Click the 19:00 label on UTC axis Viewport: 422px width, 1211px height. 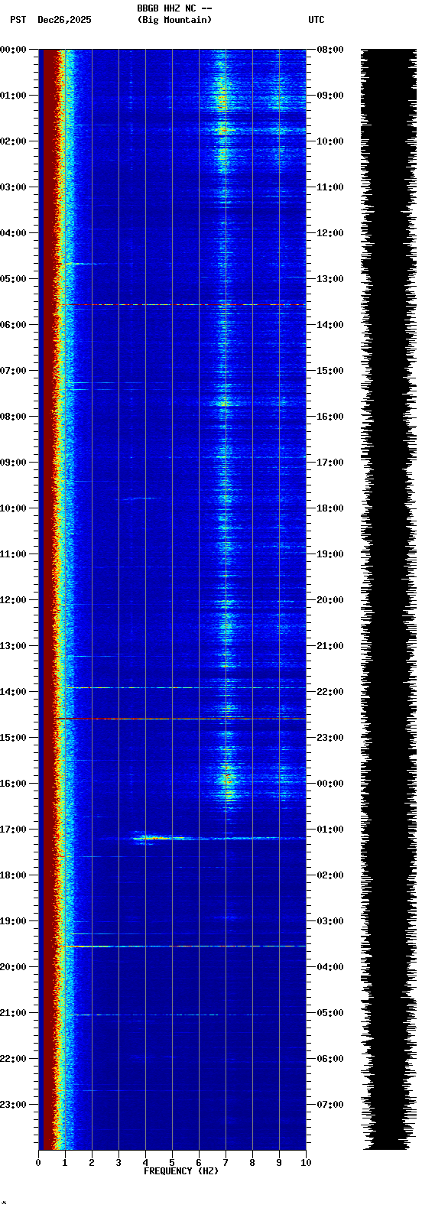(329, 554)
